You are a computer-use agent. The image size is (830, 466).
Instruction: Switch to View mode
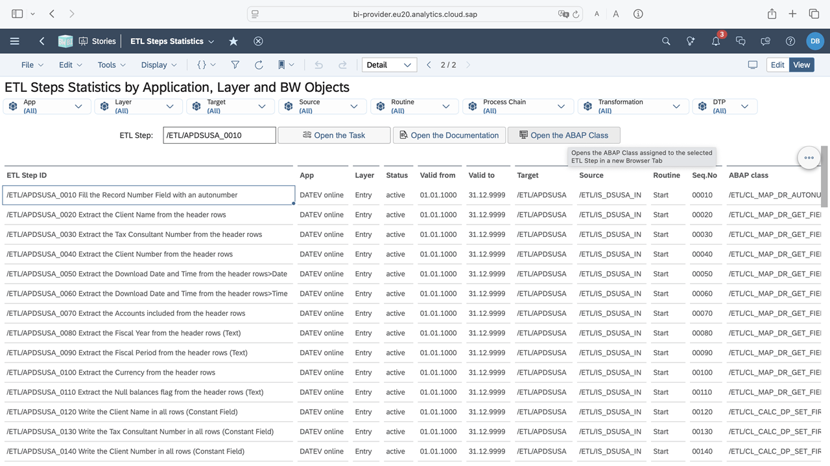(x=801, y=65)
